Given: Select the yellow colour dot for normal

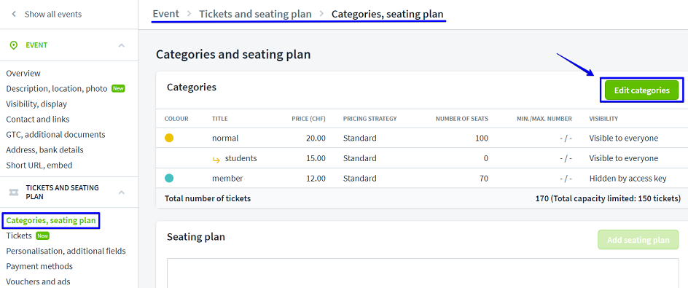Looking at the screenshot, I should [169, 138].
